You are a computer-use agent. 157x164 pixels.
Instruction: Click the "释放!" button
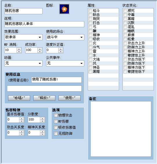(x=44, y=98)
